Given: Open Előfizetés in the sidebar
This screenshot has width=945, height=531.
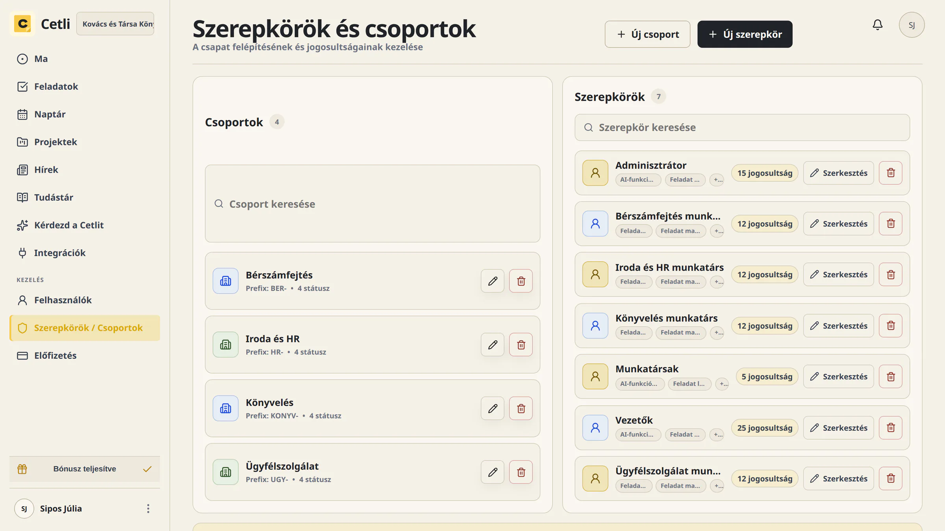Looking at the screenshot, I should point(85,356).
